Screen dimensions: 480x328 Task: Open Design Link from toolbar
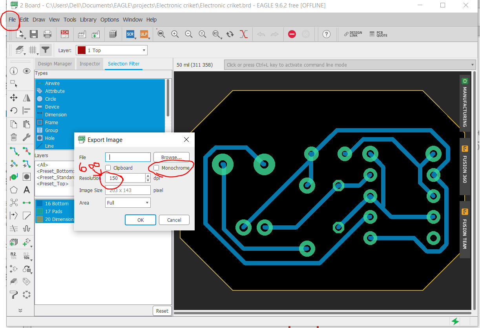(x=353, y=34)
